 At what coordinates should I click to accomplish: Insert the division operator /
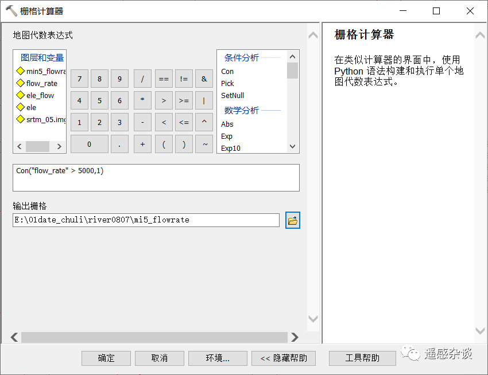[x=142, y=79]
